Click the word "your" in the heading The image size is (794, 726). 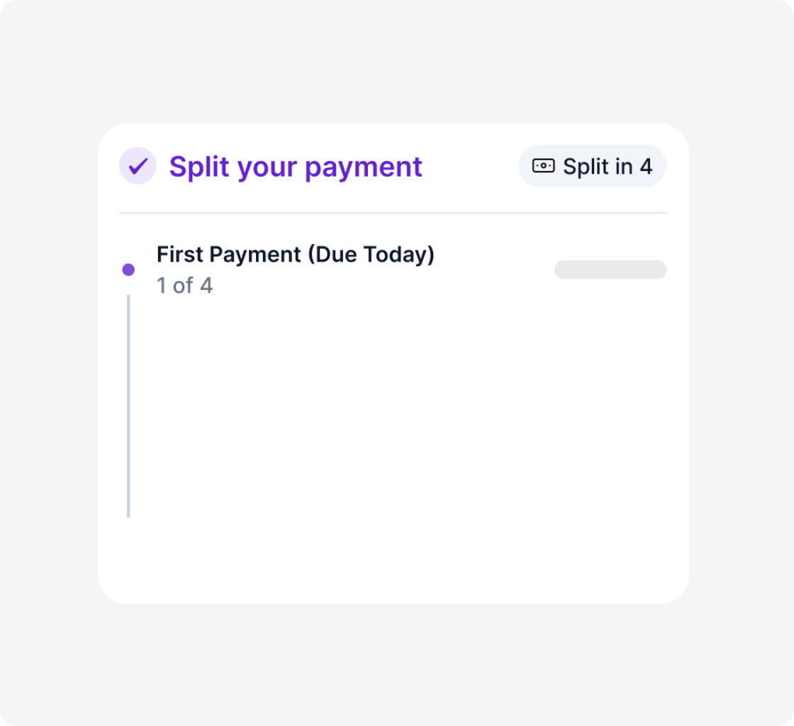(267, 168)
